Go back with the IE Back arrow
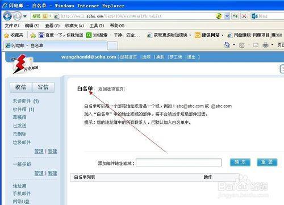The width and height of the screenshot is (284, 205). [x=7, y=16]
